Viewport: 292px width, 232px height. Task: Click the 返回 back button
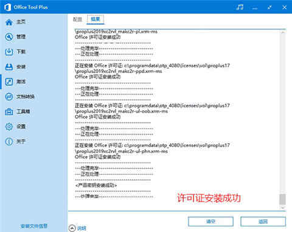tap(263, 222)
